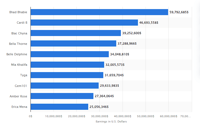Screen dimensions: 200x126
Task: Click the Belle Delphine bar
Action: pyautogui.click(x=70, y=54)
